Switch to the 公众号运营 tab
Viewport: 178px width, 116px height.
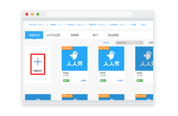tap(53, 35)
